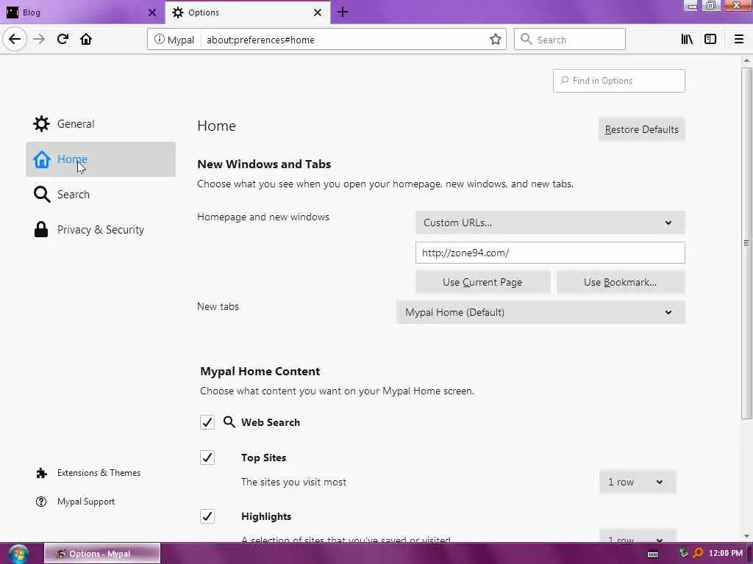Go back using the back arrow

(15, 39)
